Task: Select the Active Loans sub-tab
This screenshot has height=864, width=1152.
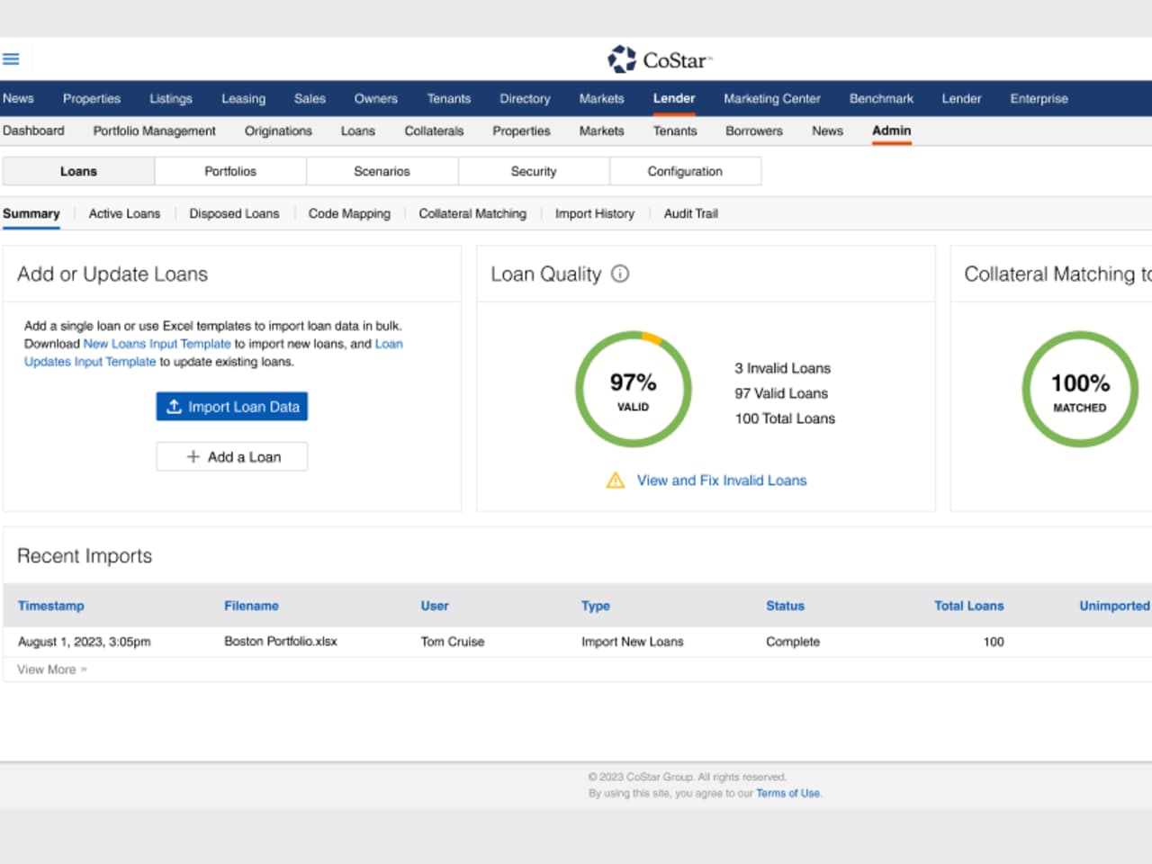Action: pos(124,213)
